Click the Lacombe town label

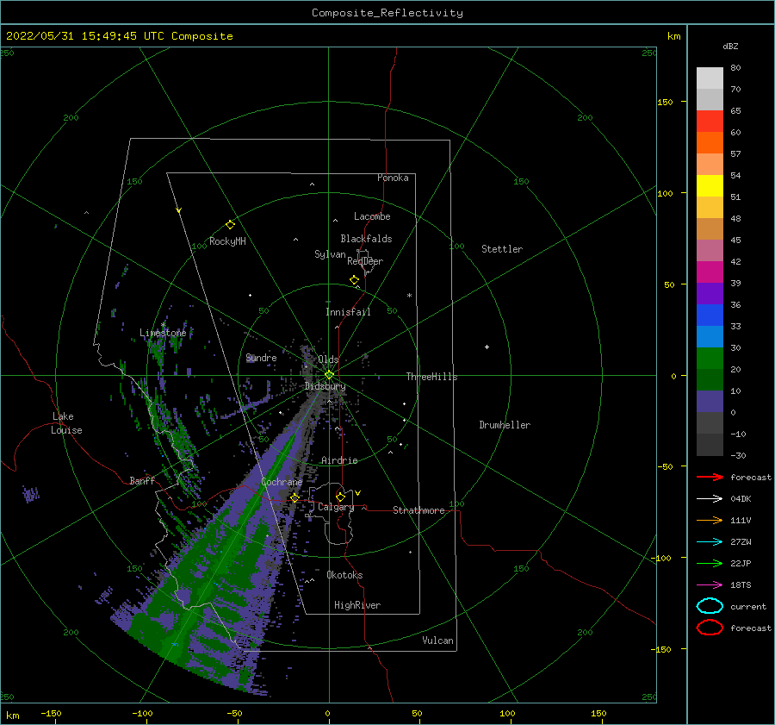pyautogui.click(x=372, y=216)
